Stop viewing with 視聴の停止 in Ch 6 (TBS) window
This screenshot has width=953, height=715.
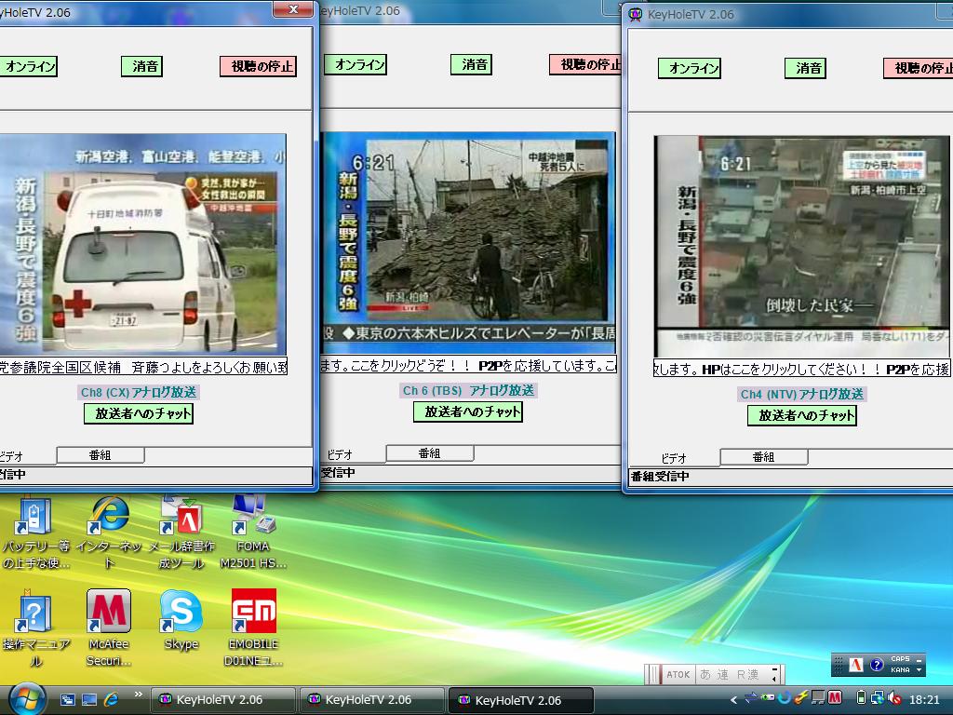point(586,64)
